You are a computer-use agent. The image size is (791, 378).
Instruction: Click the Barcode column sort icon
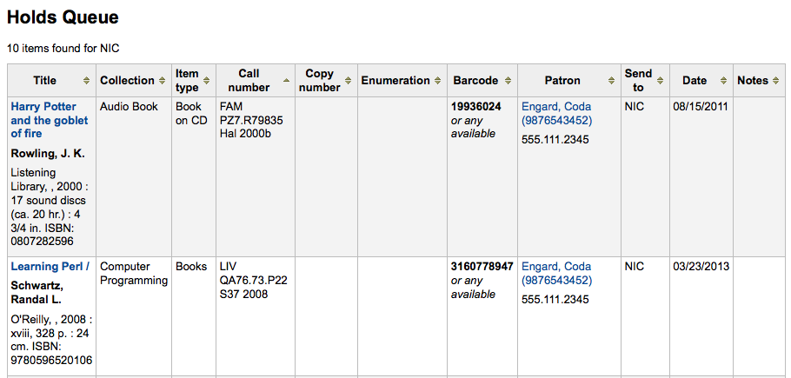click(x=508, y=81)
